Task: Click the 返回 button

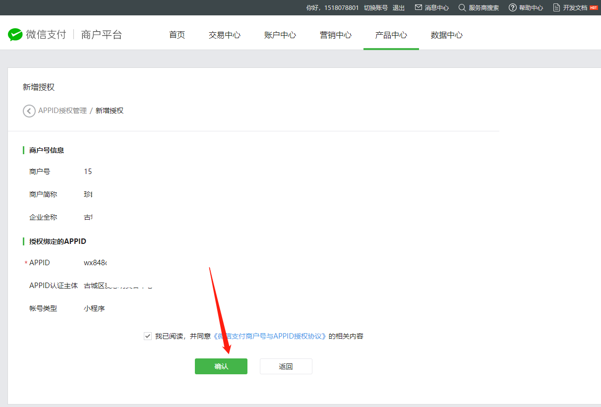Action: tap(286, 366)
